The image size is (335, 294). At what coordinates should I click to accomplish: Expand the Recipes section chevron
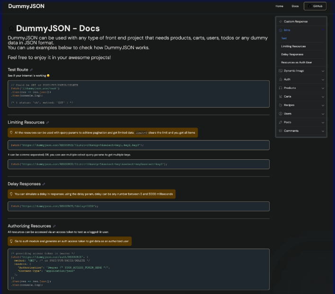[x=323, y=105]
